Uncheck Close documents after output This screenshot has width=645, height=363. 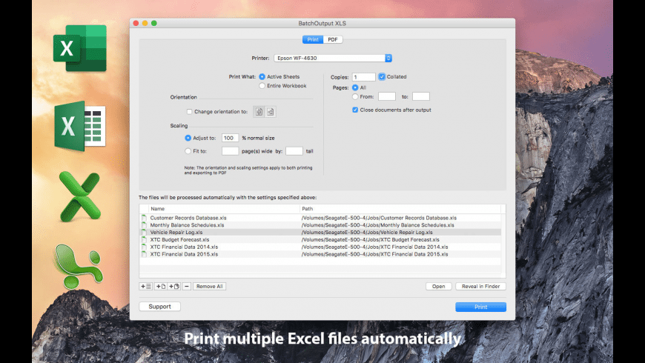click(x=355, y=110)
